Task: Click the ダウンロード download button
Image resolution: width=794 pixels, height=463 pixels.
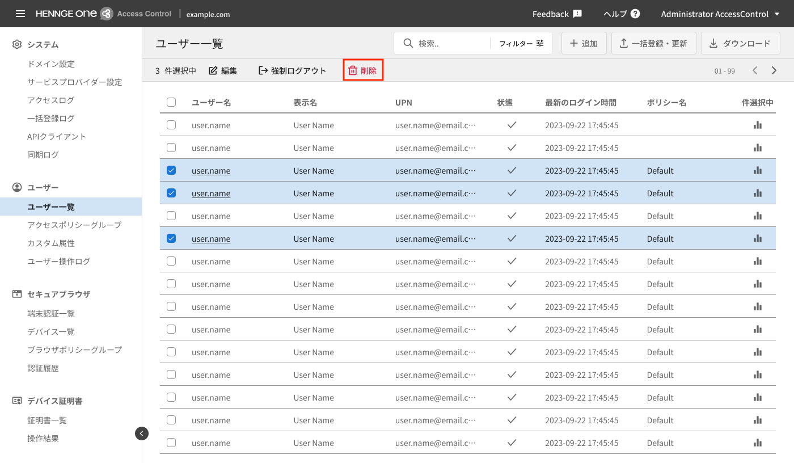Action: (x=741, y=43)
